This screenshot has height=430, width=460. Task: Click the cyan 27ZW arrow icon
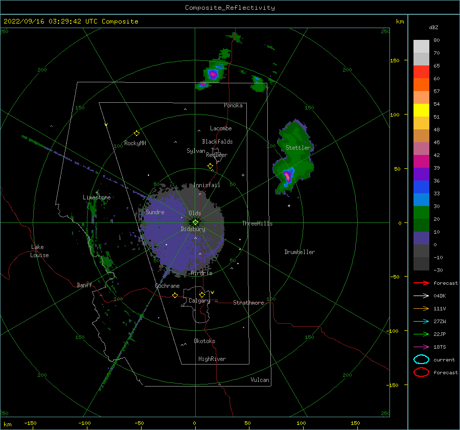tap(421, 322)
